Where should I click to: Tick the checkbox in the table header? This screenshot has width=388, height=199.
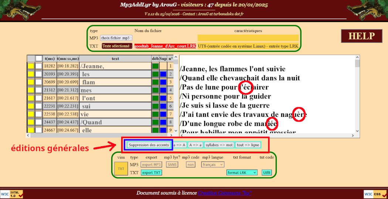39,58
